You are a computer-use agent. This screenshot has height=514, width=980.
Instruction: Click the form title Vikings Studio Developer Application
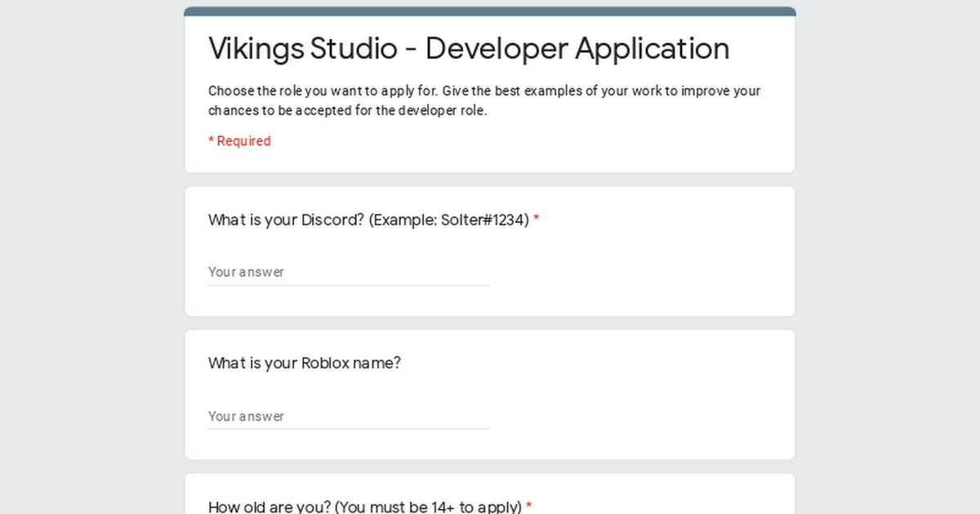(468, 48)
